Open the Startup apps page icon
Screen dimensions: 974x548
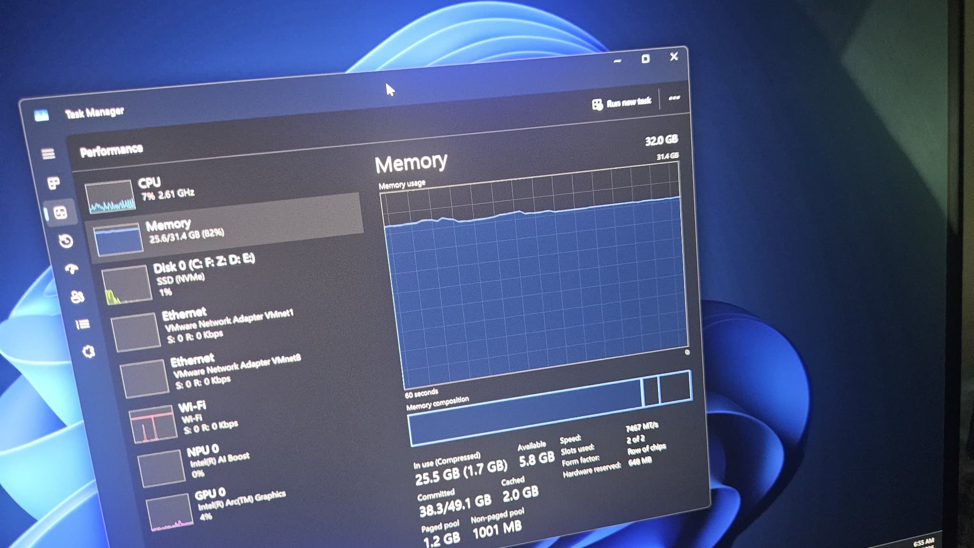(73, 269)
